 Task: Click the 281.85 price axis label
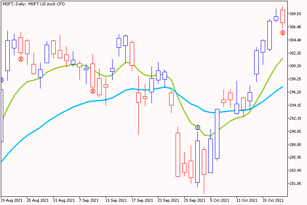[295, 184]
